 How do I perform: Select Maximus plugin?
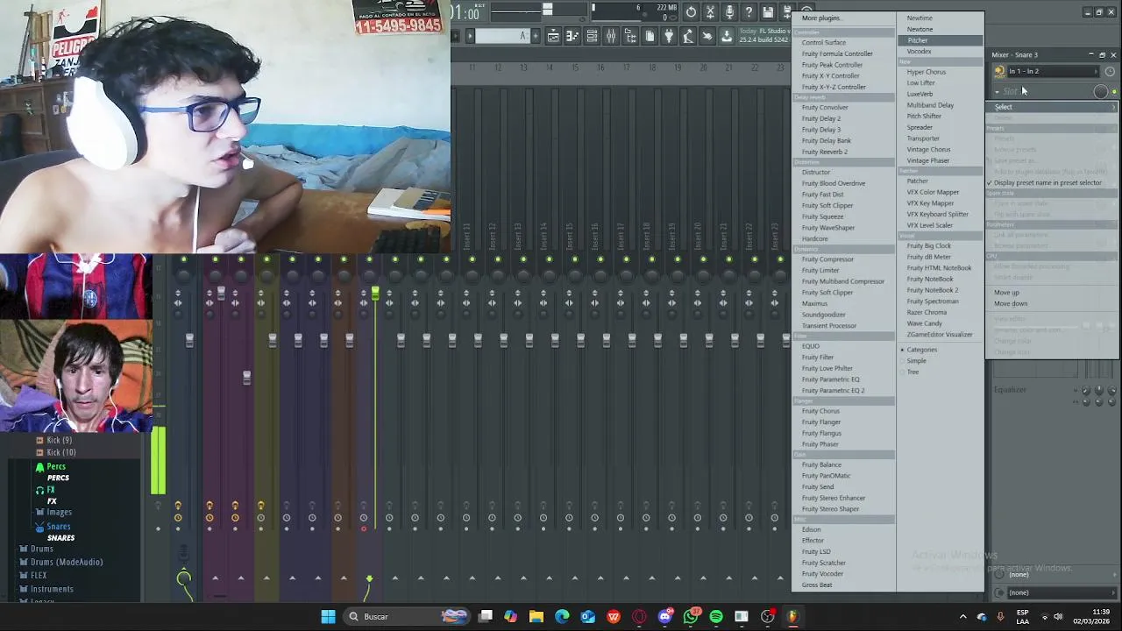coord(814,303)
